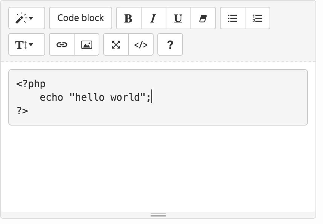This screenshot has width=323, height=224.
Task: Insert an unordered bullet list
Action: [233, 18]
